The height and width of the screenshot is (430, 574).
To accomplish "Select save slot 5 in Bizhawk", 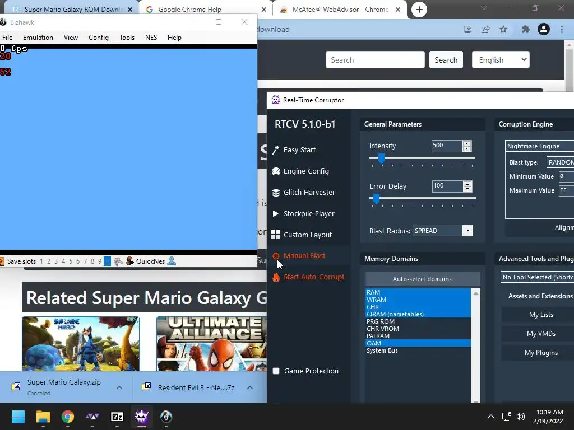I will pos(71,261).
